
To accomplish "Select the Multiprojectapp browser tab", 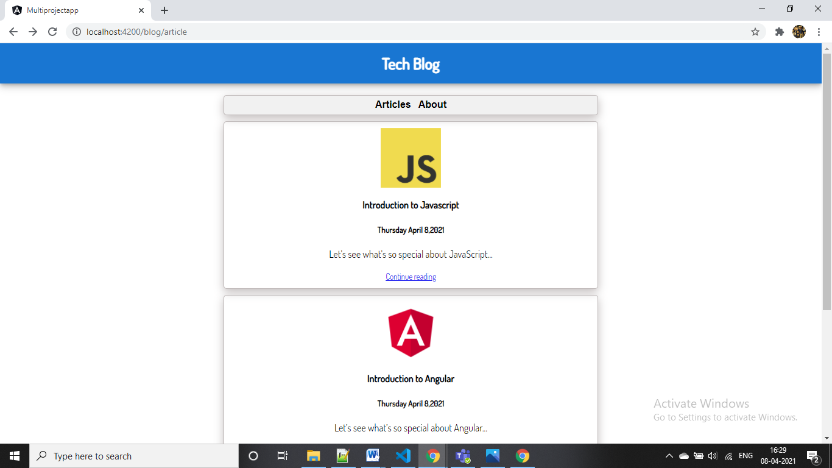I will click(x=78, y=10).
